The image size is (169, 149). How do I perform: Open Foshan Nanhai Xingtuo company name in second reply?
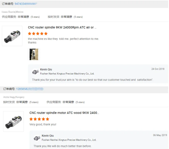point(69,140)
